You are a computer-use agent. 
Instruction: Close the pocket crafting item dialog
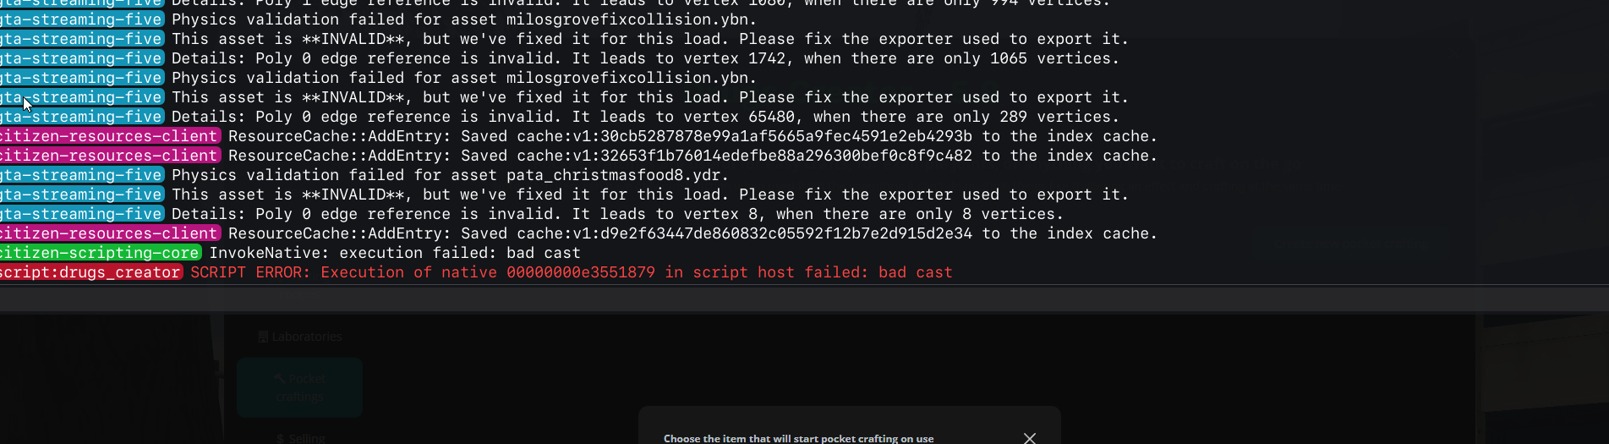click(x=1029, y=437)
